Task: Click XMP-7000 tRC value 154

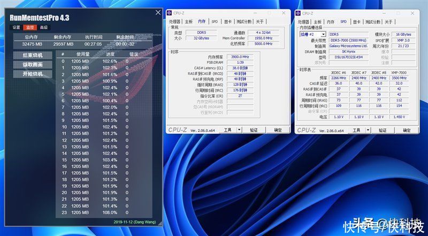Action: [x=399, y=106]
